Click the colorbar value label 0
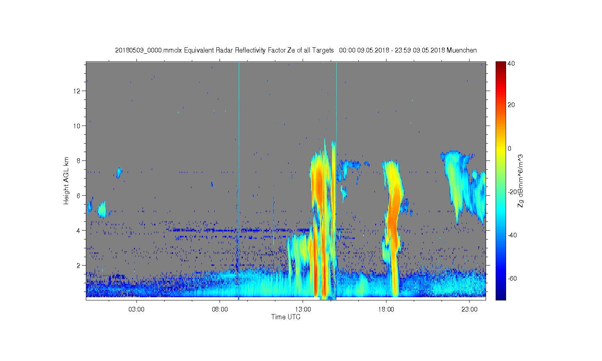Screen dimensions: 602x361 (x=510, y=148)
